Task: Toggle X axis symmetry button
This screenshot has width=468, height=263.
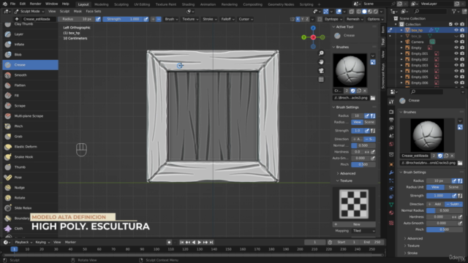Action: point(298,19)
